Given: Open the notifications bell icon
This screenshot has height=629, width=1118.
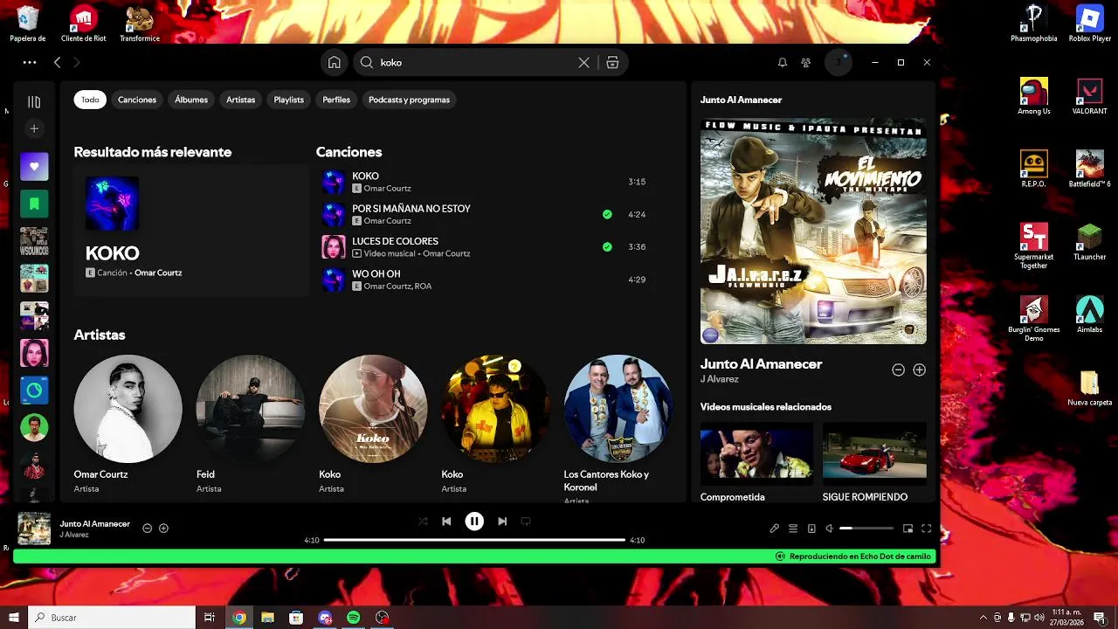Looking at the screenshot, I should [783, 63].
